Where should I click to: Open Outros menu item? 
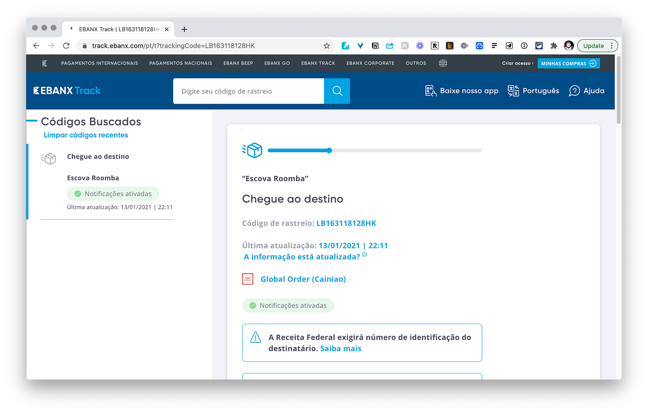click(416, 63)
